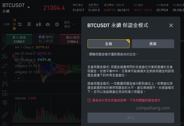Screen dimensions: 184x126
Task: Take a chart snapshot with camera icon
Action: pyautogui.click(x=48, y=24)
